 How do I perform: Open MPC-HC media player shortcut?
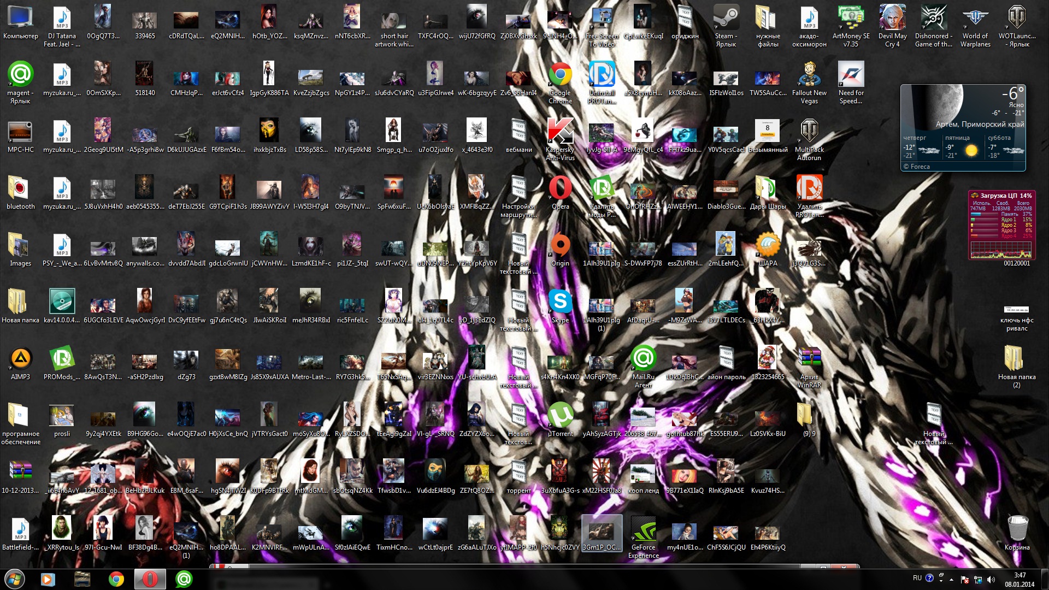tap(21, 136)
